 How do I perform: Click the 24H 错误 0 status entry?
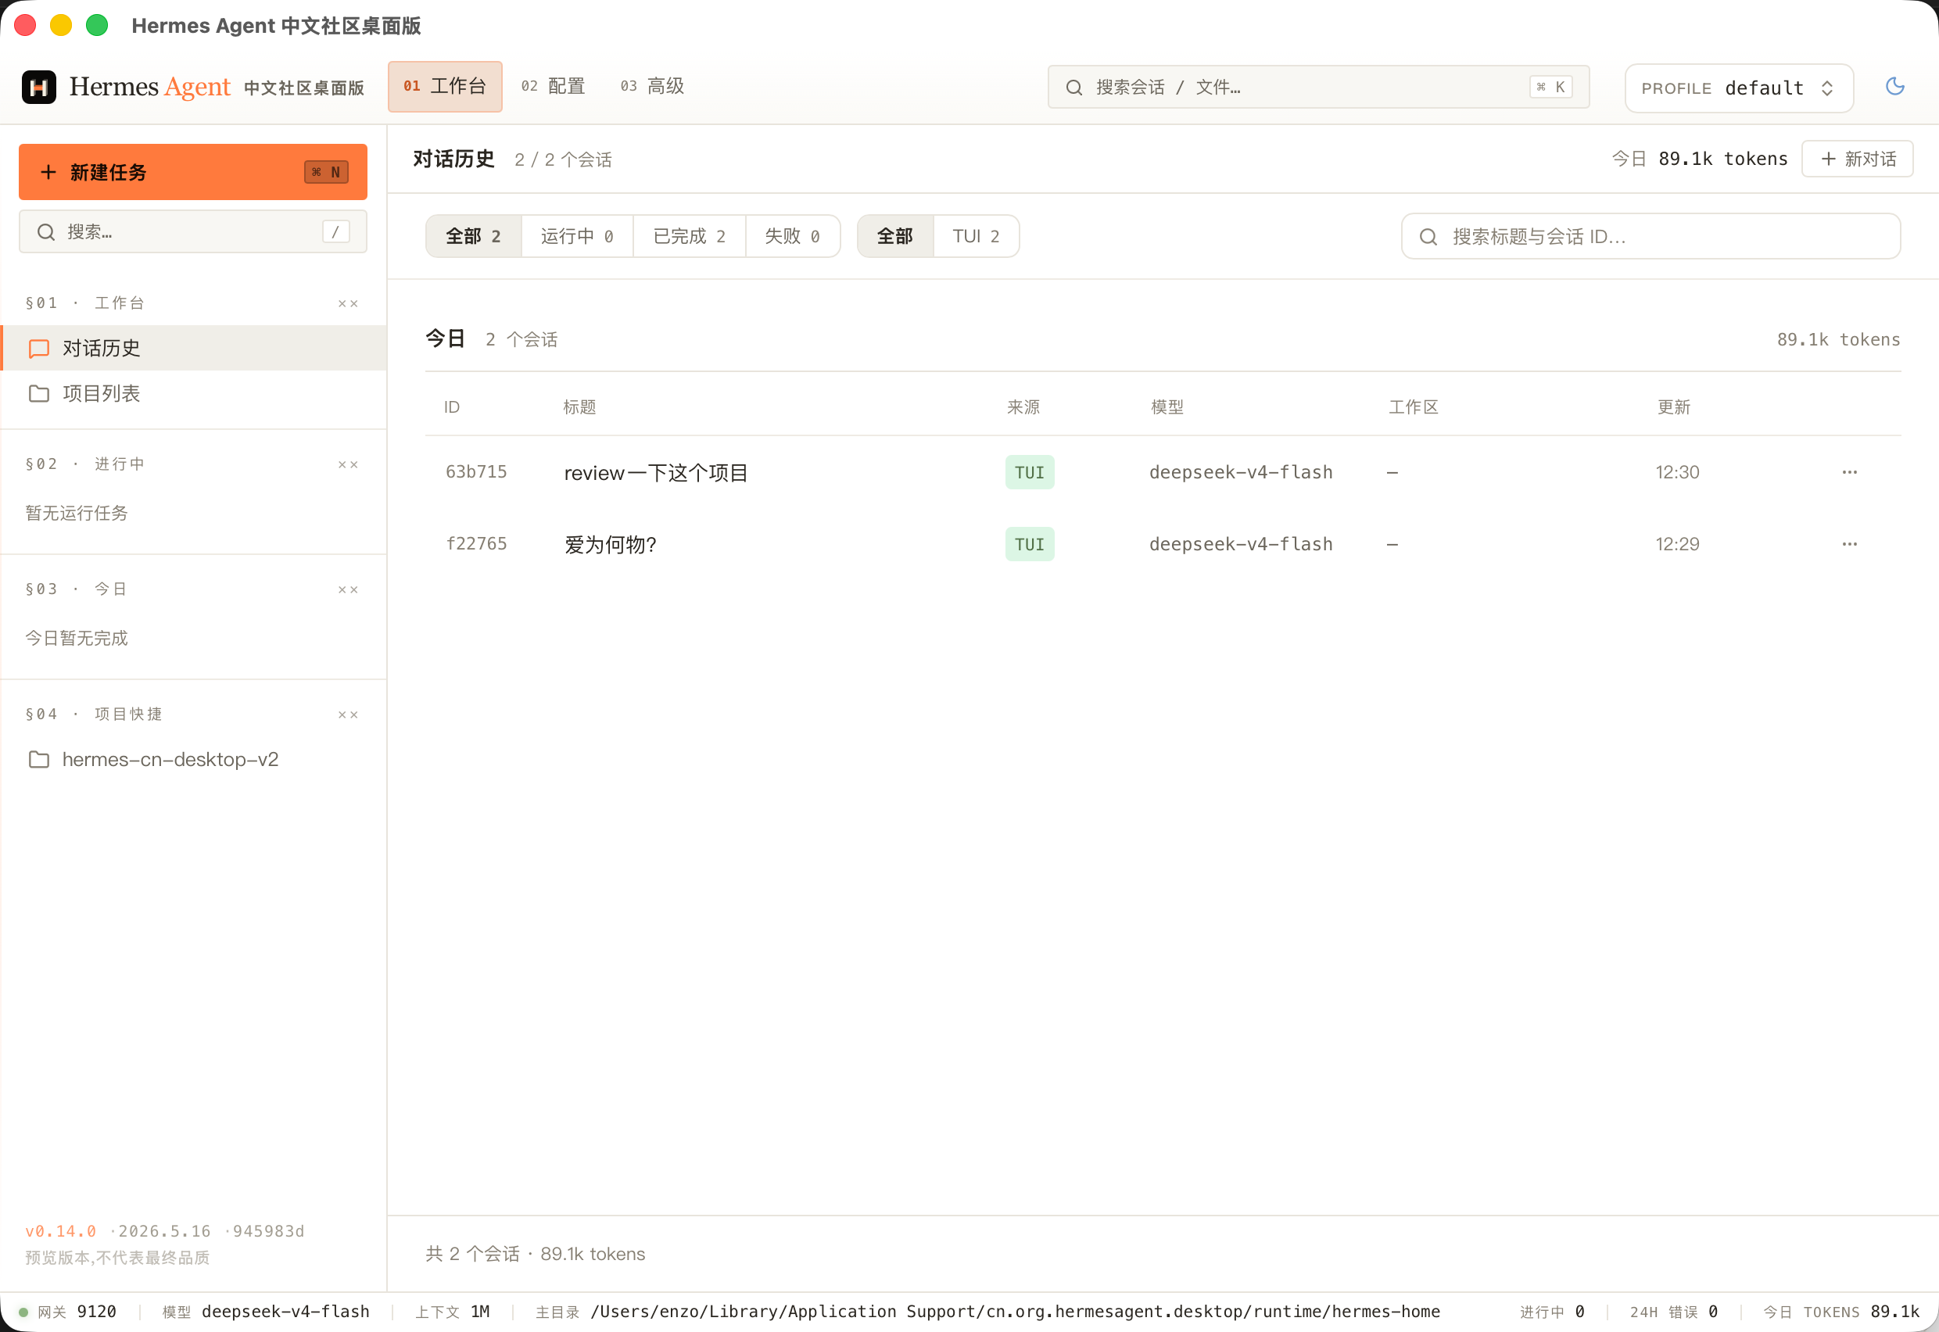click(x=1674, y=1312)
